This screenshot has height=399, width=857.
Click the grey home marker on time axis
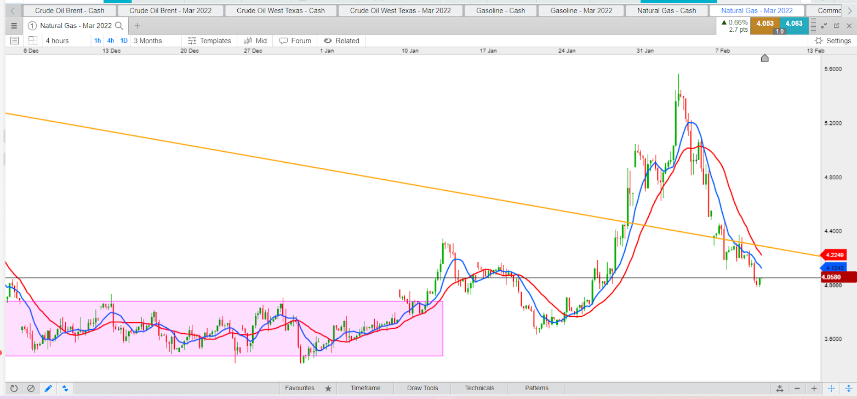(x=765, y=58)
